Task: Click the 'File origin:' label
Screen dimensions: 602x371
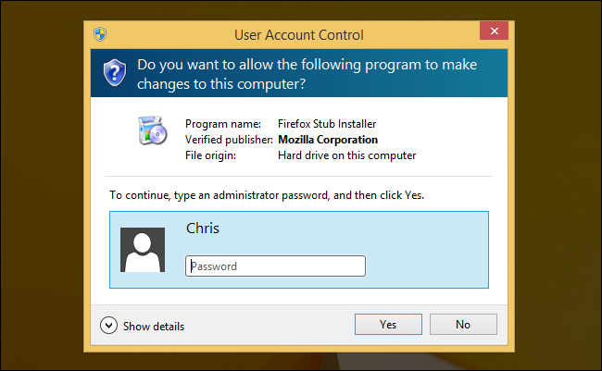Action: [x=211, y=155]
